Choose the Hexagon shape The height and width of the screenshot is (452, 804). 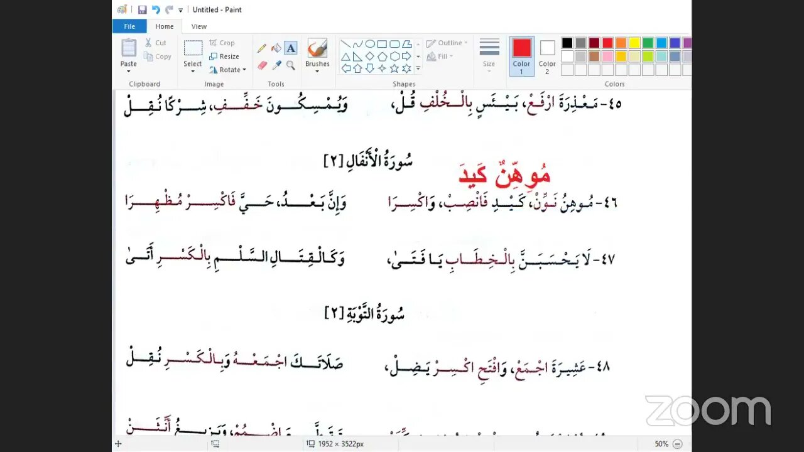(x=394, y=56)
